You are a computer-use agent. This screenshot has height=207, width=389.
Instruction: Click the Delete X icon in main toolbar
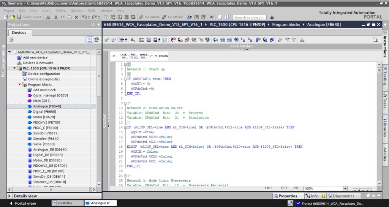77,17
